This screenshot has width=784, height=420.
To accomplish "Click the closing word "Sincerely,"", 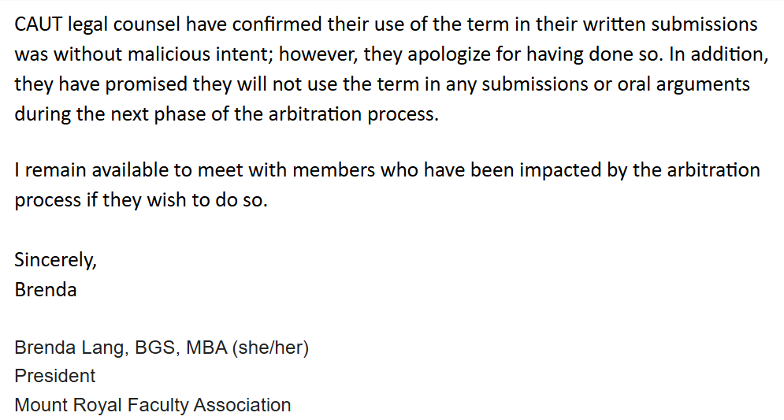I will pyautogui.click(x=55, y=259).
